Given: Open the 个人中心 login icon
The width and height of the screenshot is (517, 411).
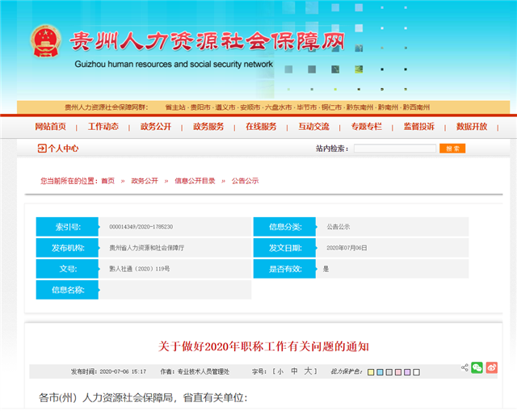Looking at the screenshot, I should (42, 149).
